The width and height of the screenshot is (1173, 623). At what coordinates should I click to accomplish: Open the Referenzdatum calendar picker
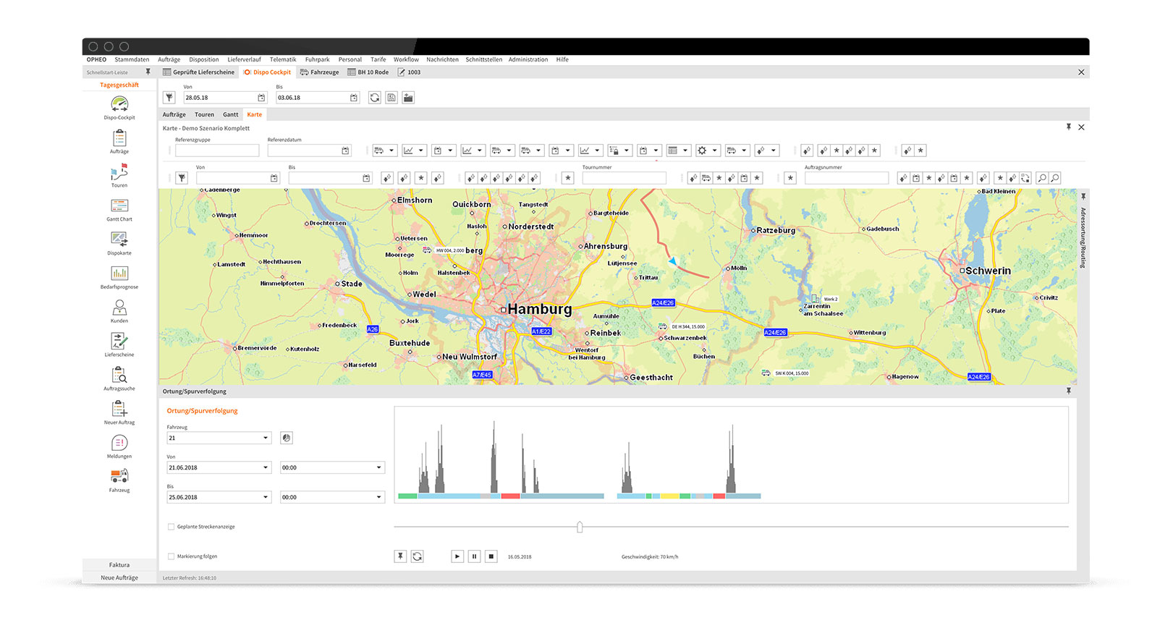(x=345, y=151)
